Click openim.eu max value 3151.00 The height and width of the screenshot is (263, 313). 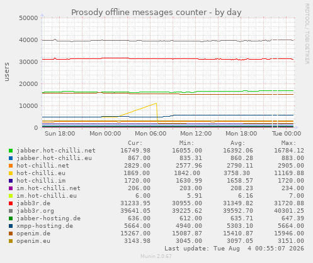coord(291,241)
